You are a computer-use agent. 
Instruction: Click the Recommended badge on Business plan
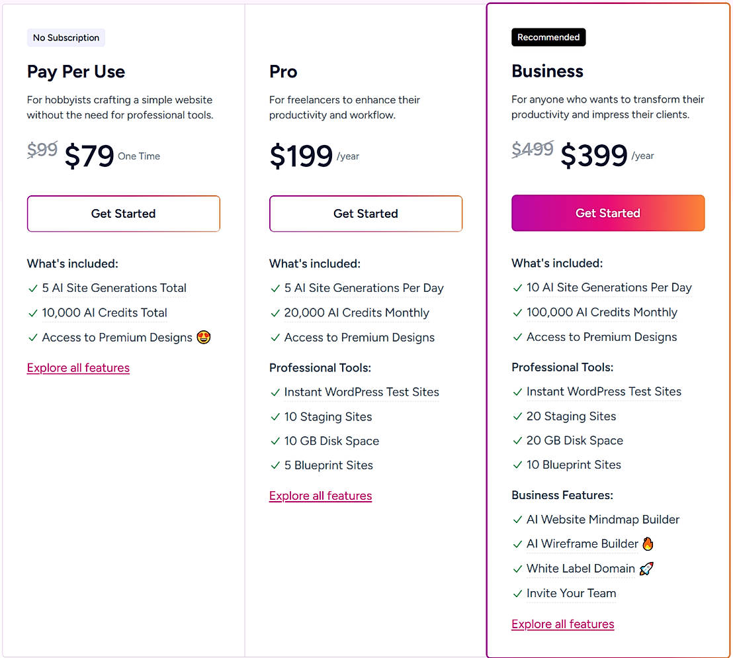tap(548, 38)
